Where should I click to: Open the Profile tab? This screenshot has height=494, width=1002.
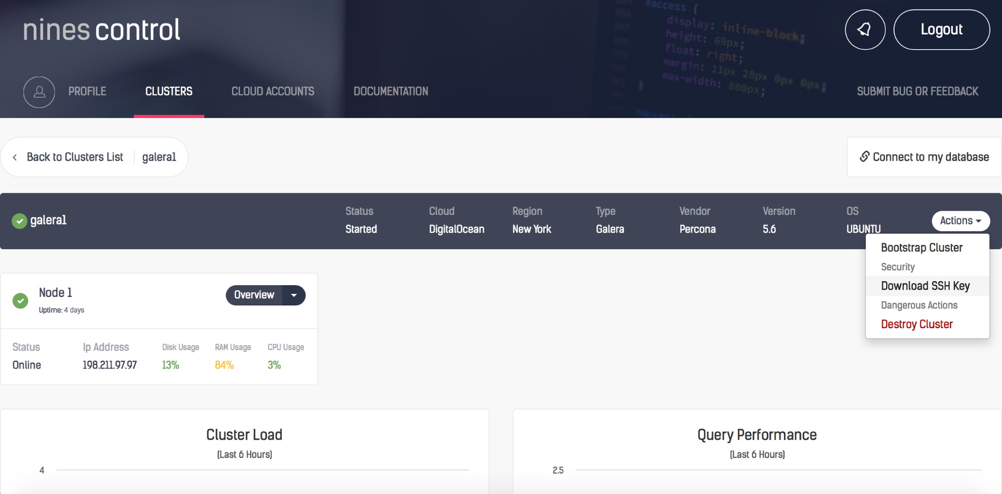pos(87,92)
